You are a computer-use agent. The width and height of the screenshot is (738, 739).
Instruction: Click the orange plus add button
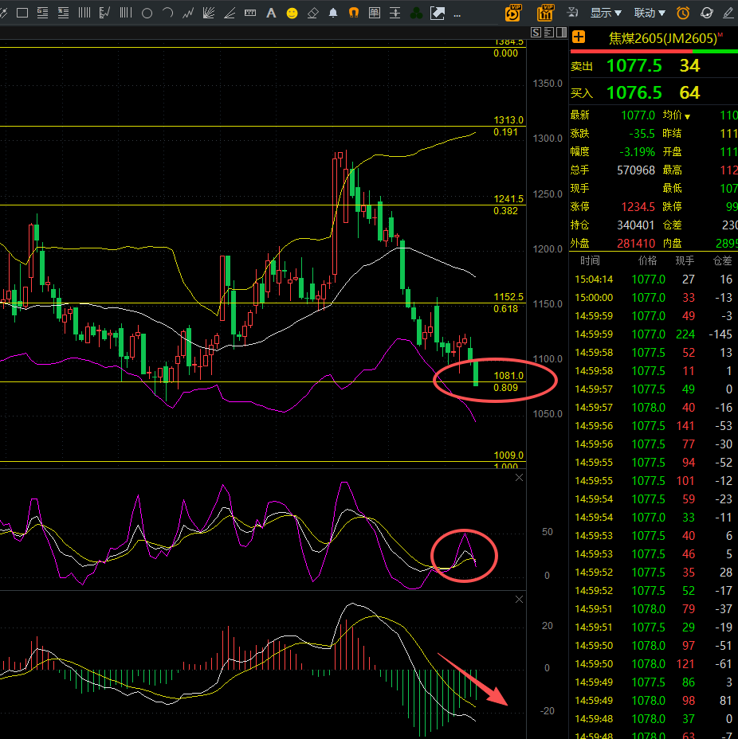coord(579,37)
